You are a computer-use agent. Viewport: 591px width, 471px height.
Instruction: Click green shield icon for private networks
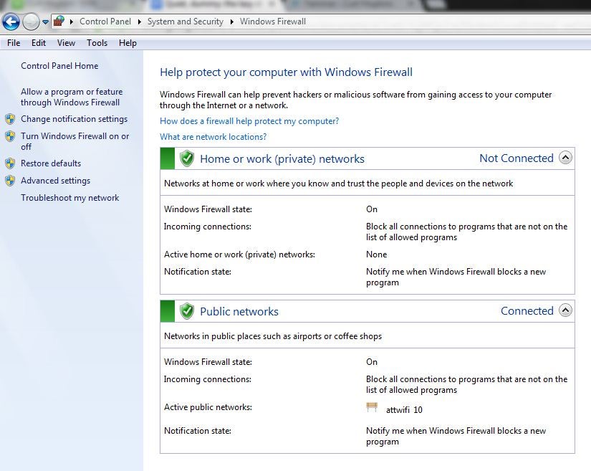point(186,158)
